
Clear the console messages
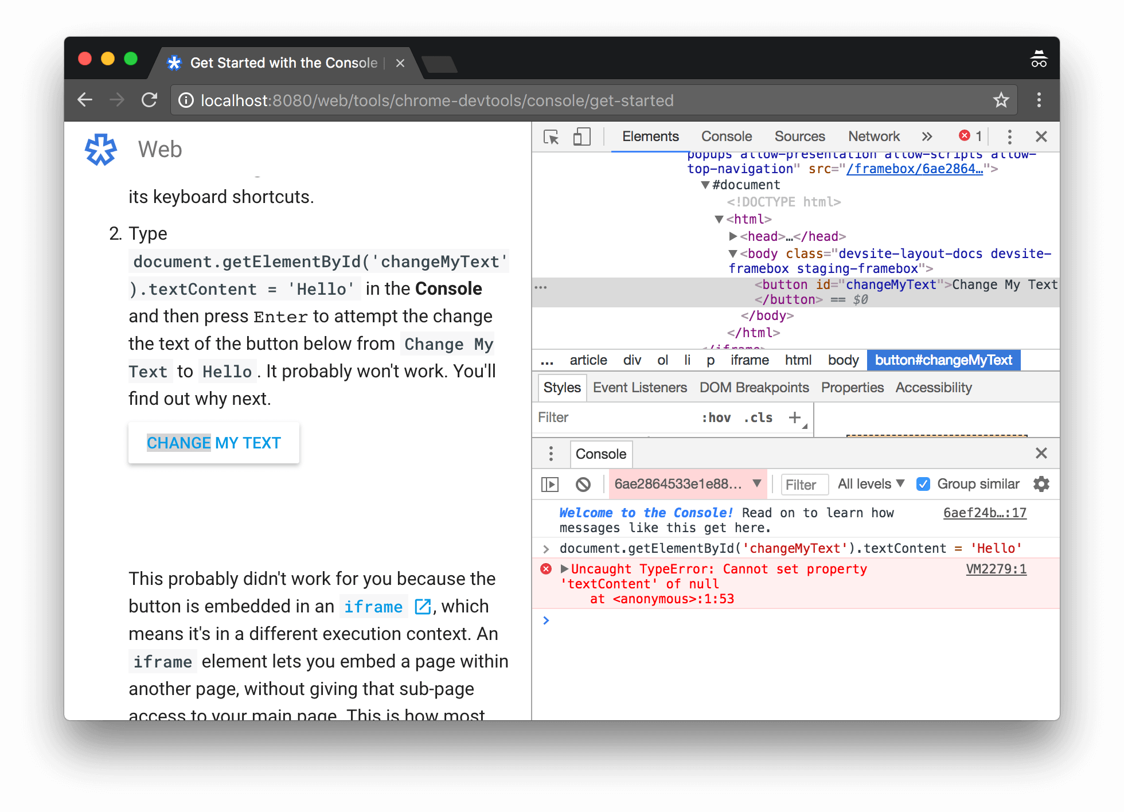583,485
